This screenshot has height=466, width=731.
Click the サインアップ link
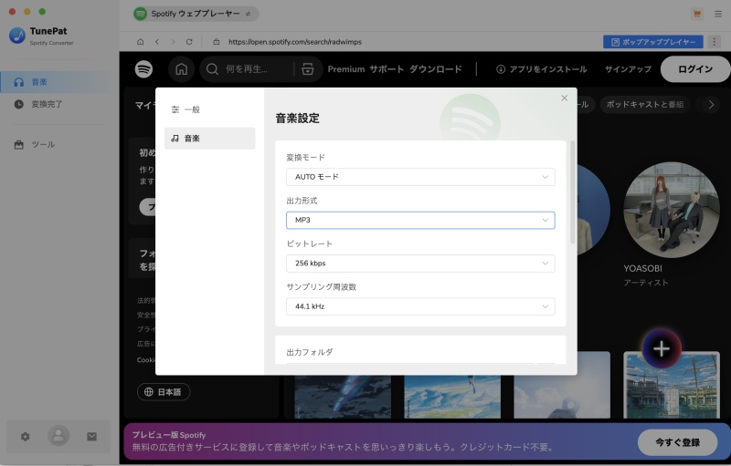click(628, 69)
